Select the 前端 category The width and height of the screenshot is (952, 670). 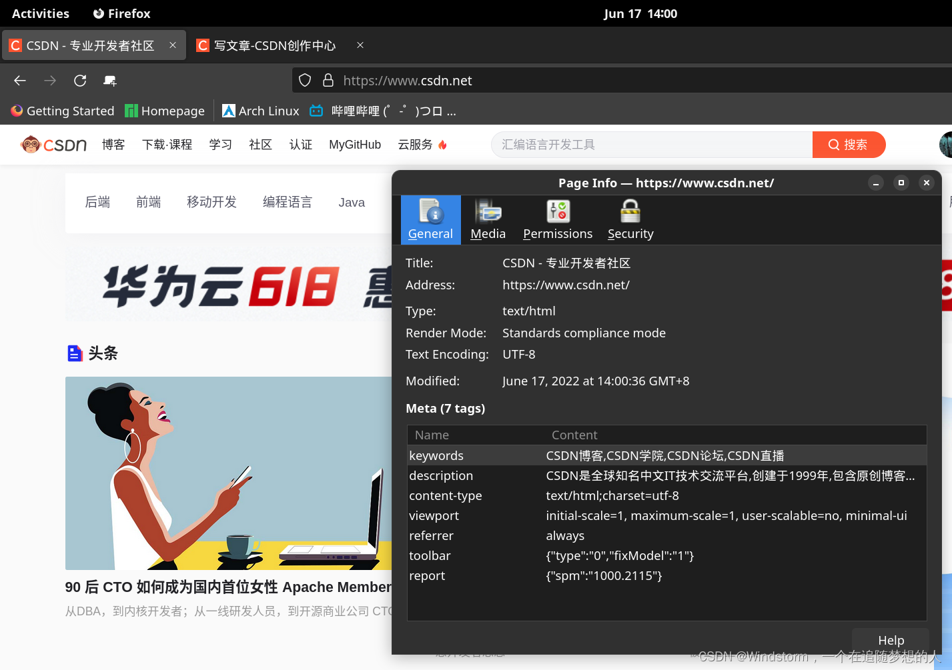[148, 202]
